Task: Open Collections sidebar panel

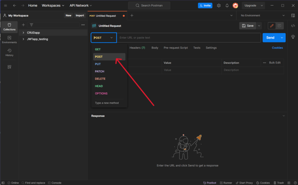Action: (x=9, y=27)
